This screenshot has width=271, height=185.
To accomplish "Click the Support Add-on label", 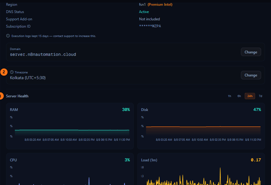I will click(x=19, y=19).
